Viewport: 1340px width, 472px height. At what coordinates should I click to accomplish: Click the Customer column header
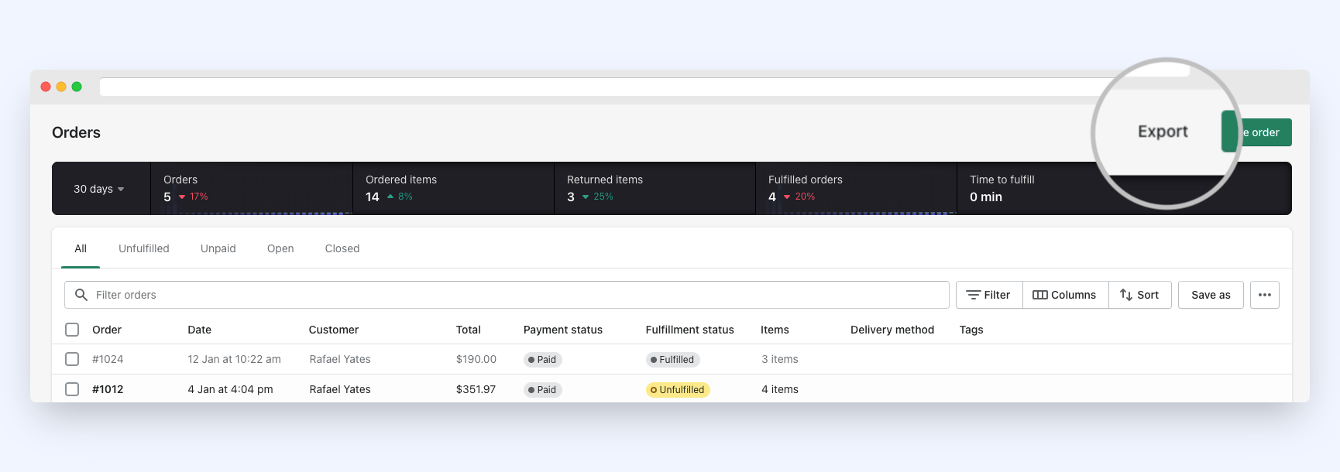334,330
